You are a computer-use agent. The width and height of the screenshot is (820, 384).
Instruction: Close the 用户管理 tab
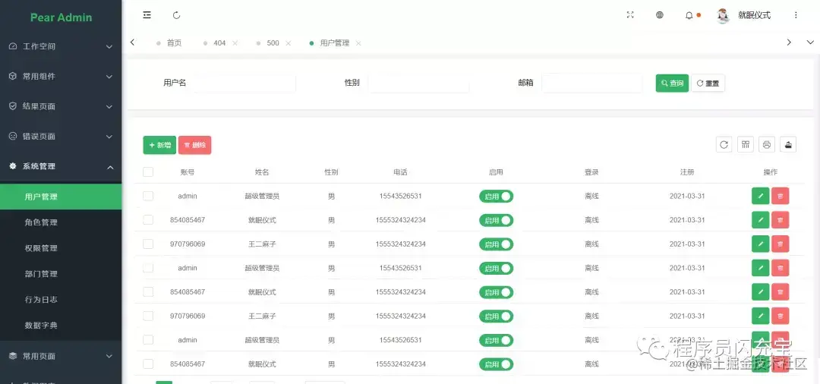[x=358, y=42]
